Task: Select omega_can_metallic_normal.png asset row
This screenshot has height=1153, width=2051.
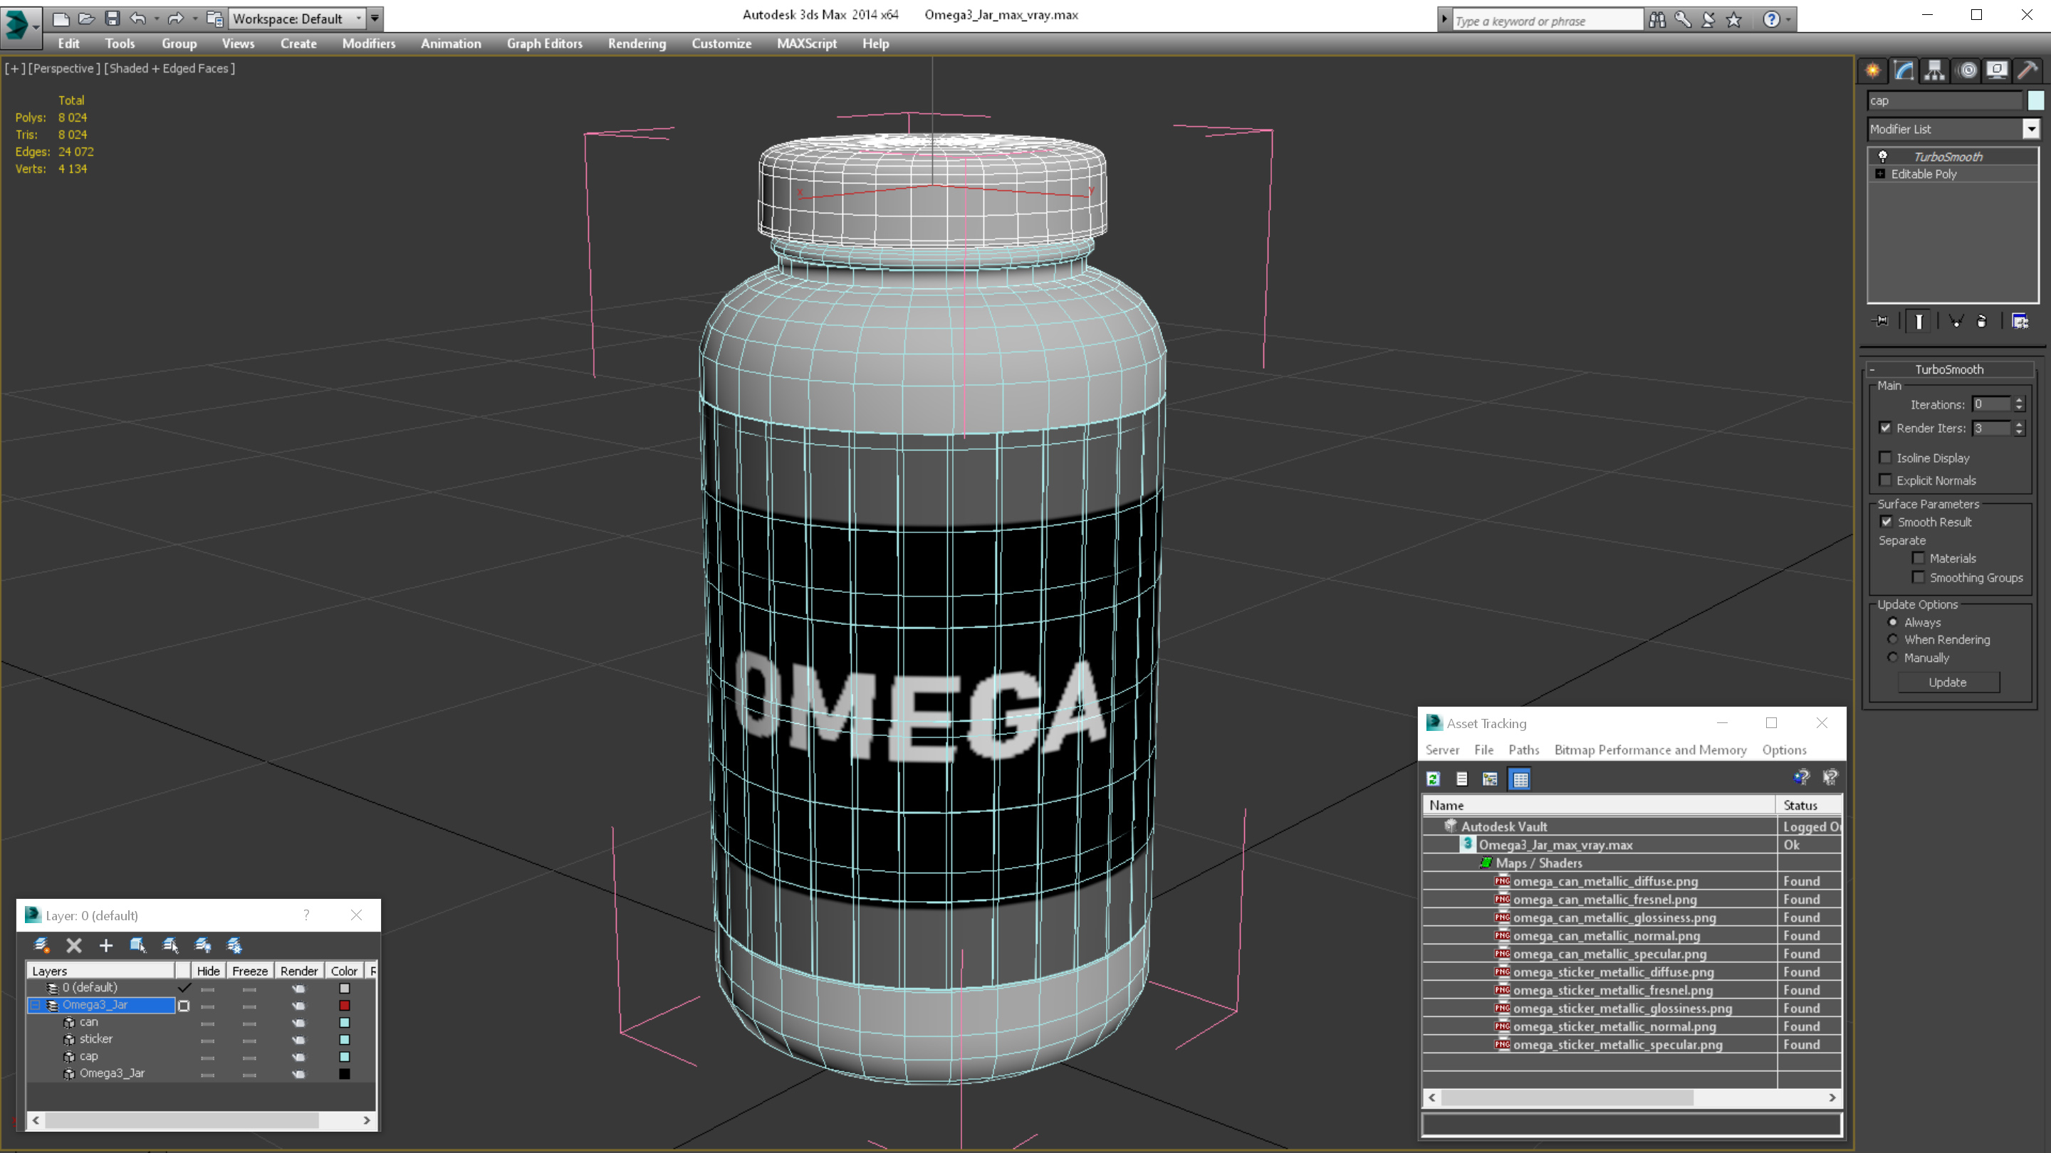Action: (1632, 936)
